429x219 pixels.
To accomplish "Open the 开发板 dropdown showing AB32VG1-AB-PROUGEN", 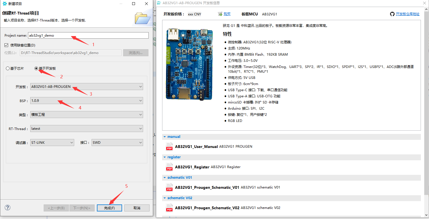I will (x=87, y=87).
